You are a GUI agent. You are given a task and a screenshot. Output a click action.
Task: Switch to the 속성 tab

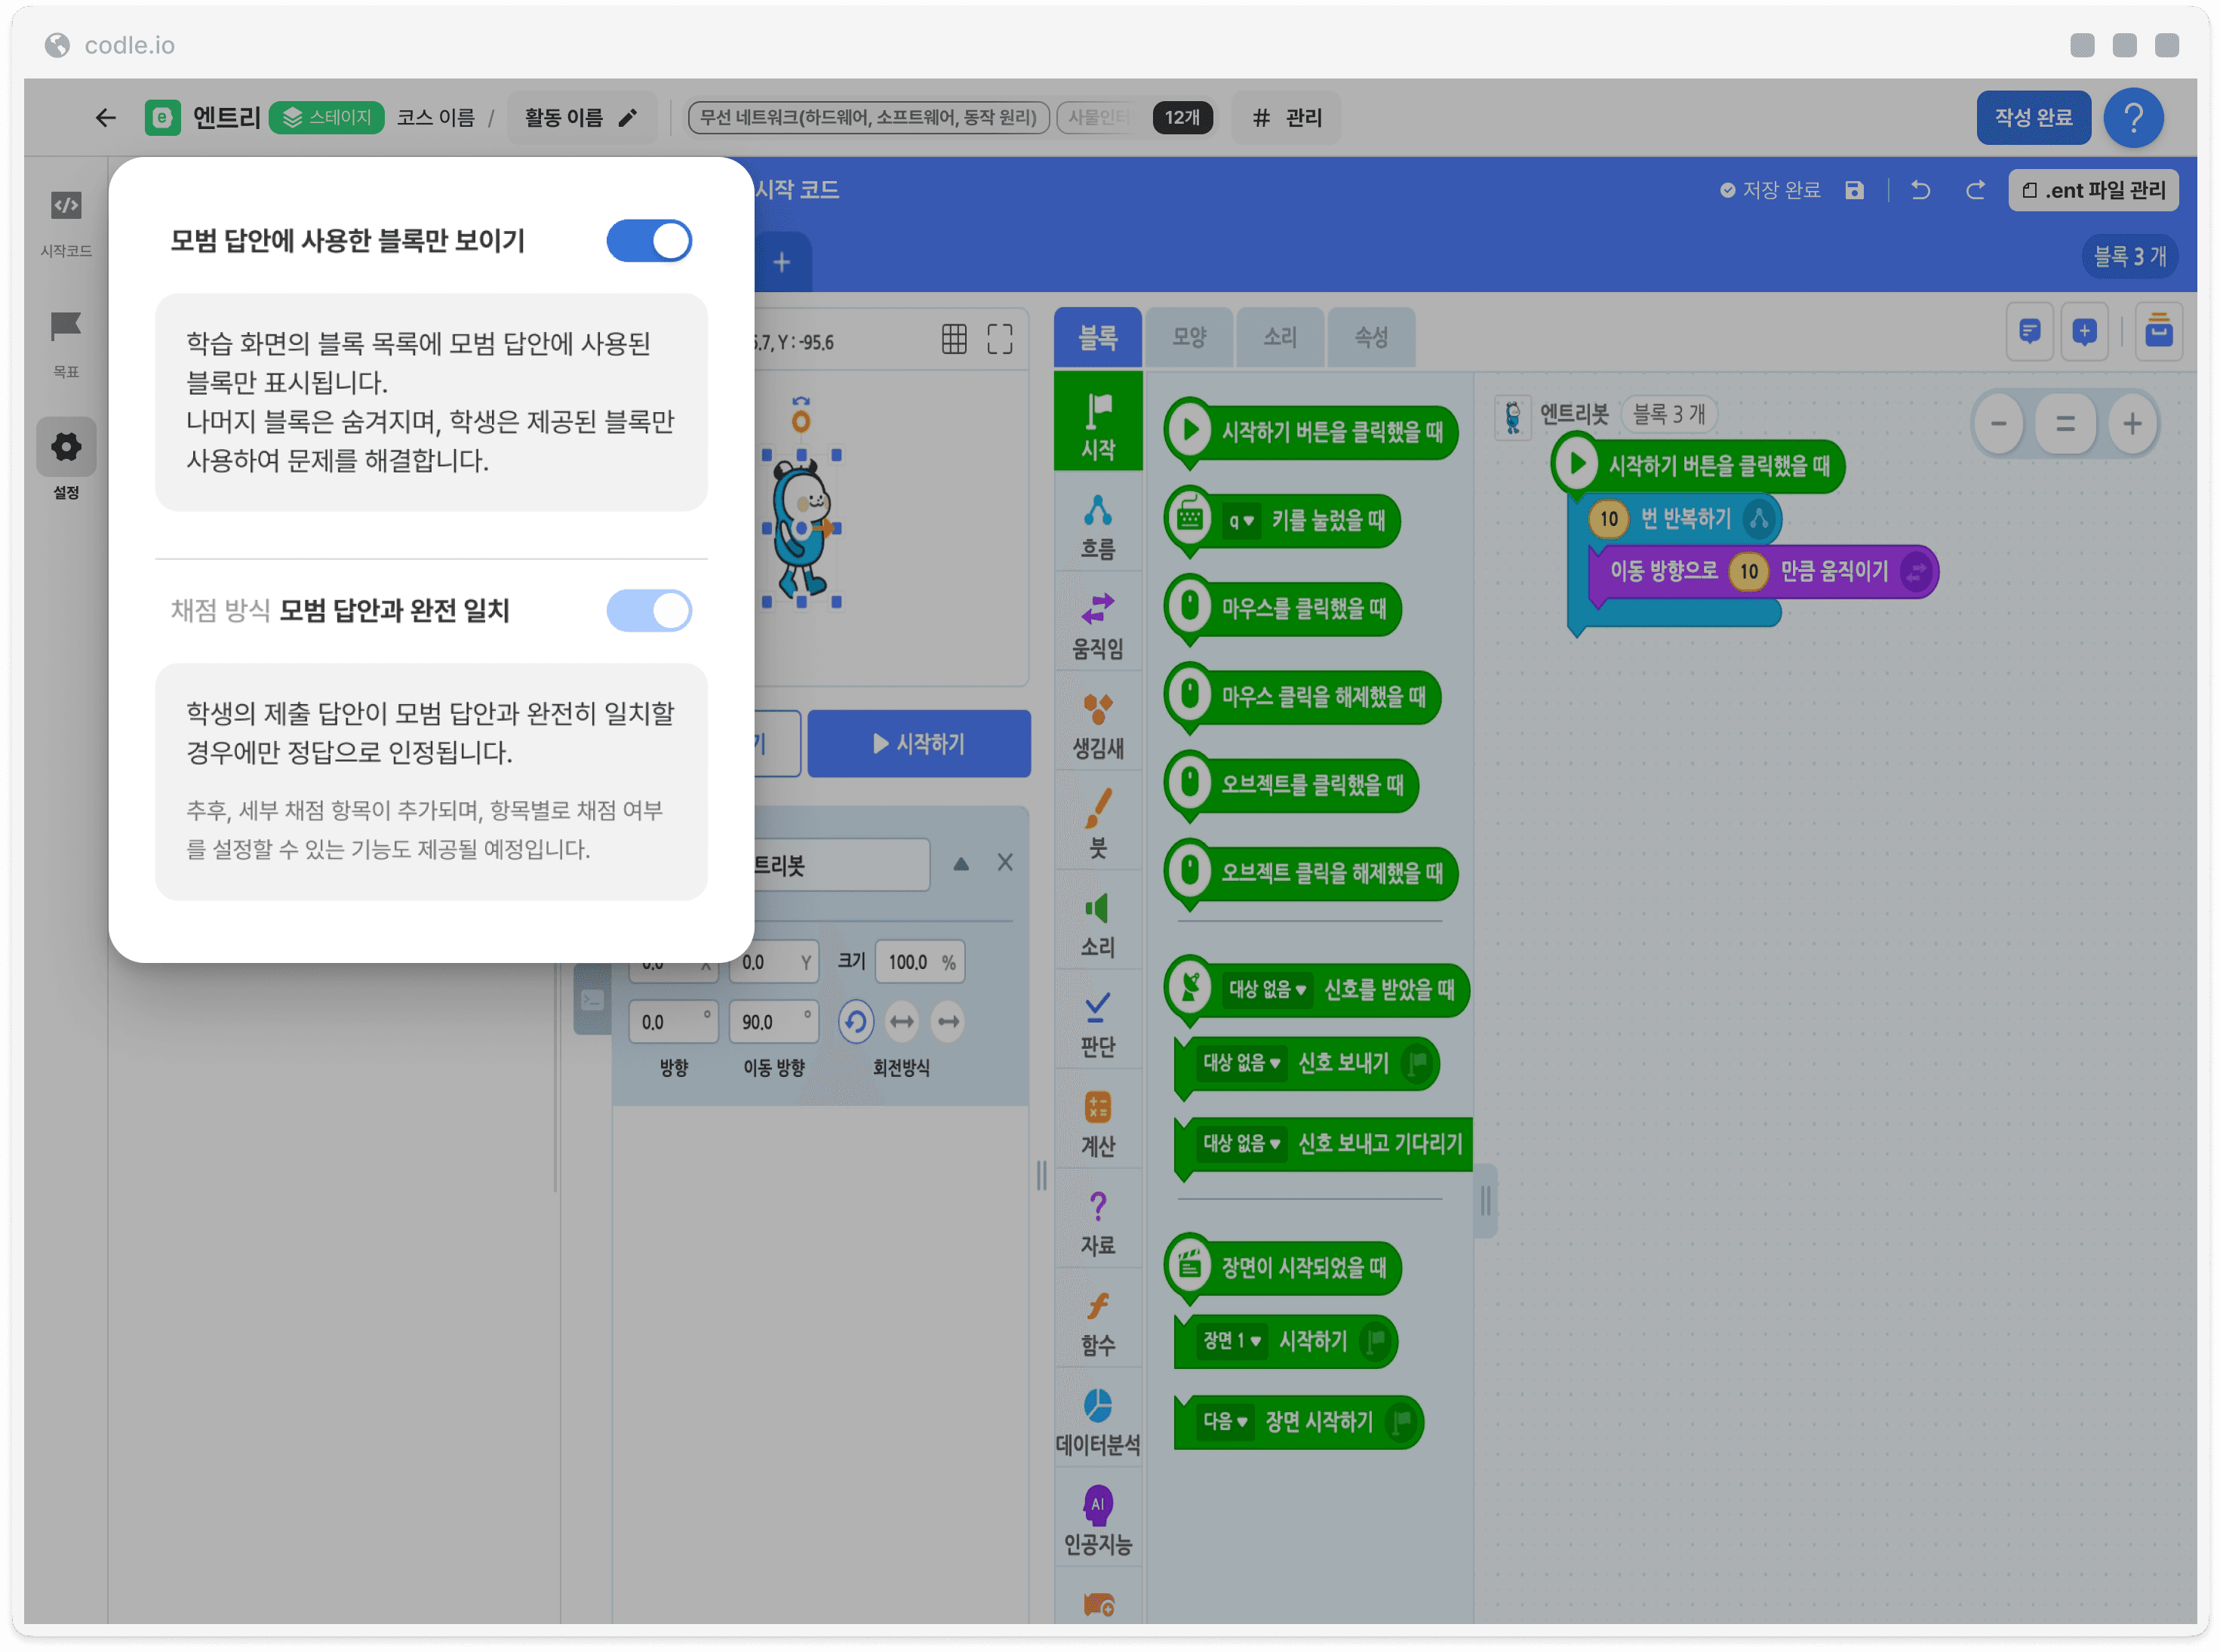pyautogui.click(x=1370, y=337)
